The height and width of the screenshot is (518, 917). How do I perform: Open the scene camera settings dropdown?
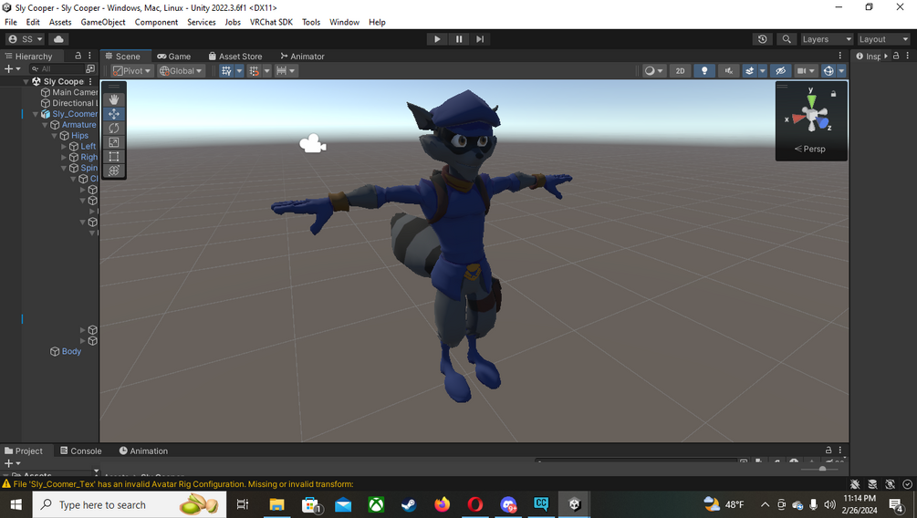click(806, 71)
